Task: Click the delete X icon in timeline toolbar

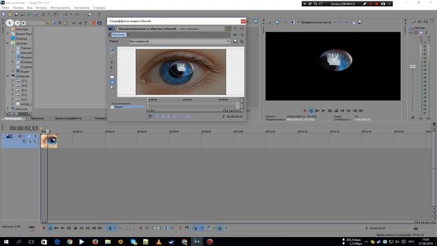Action: (x=141, y=228)
